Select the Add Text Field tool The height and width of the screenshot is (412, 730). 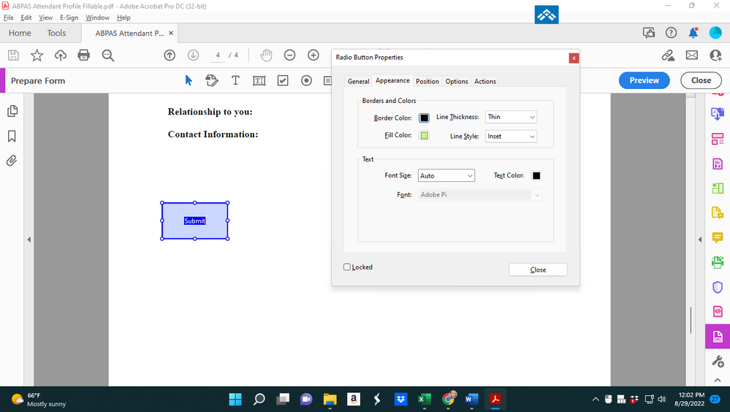point(259,80)
